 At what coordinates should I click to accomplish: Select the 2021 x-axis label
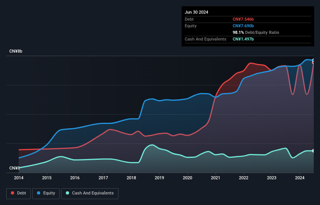(x=216, y=178)
